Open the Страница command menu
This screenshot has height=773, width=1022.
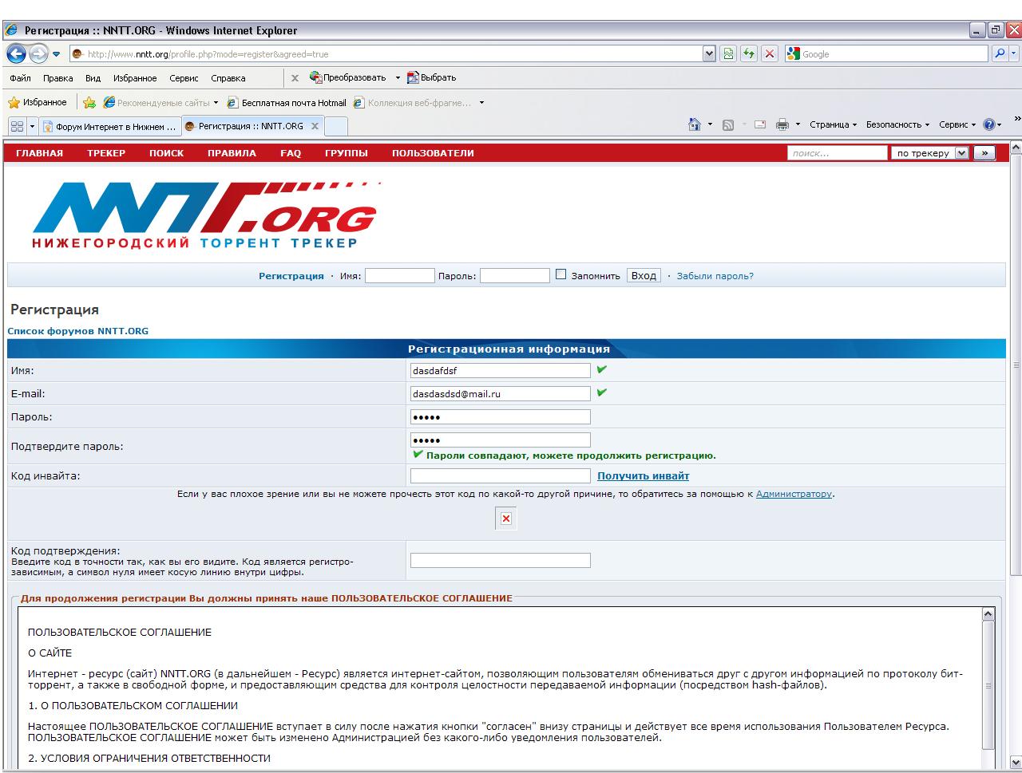(833, 124)
